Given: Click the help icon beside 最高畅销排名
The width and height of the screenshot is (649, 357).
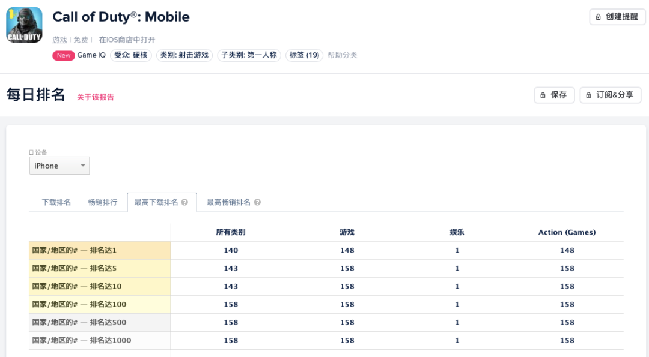Looking at the screenshot, I should [257, 203].
